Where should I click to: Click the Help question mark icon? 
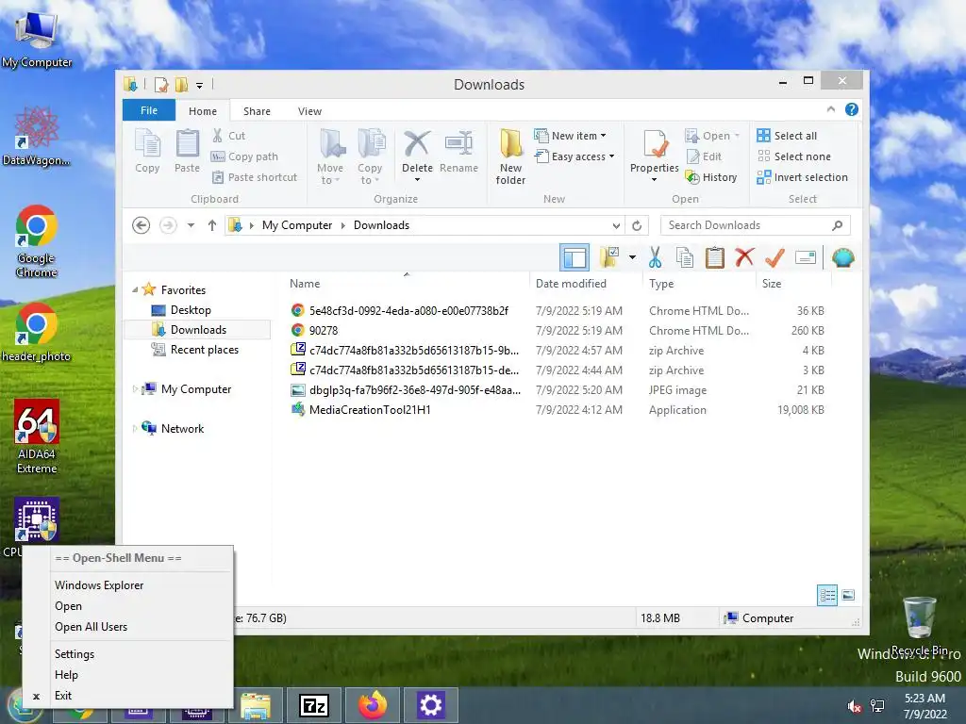[852, 109]
